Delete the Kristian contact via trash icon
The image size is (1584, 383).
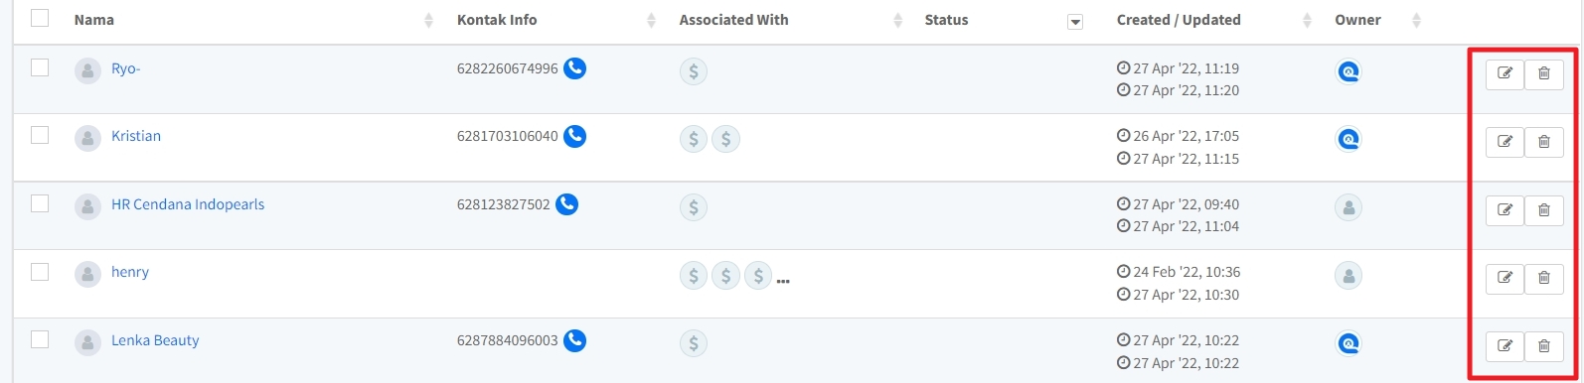click(x=1543, y=142)
